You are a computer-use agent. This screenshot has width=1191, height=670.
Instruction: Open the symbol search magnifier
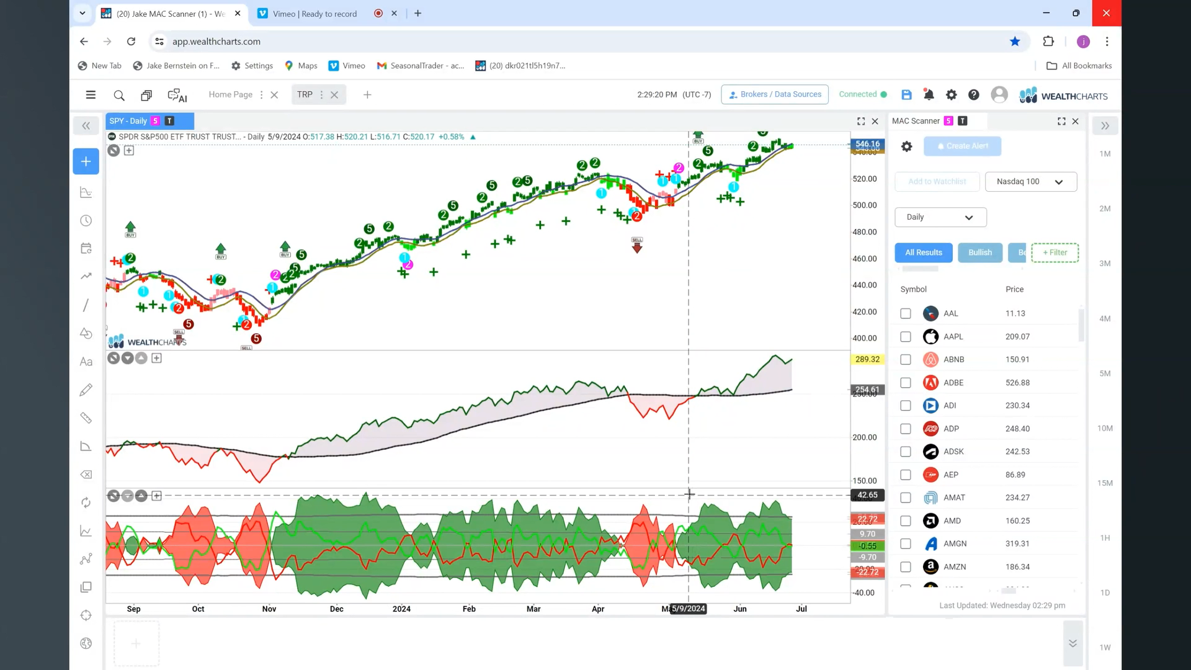(x=119, y=95)
